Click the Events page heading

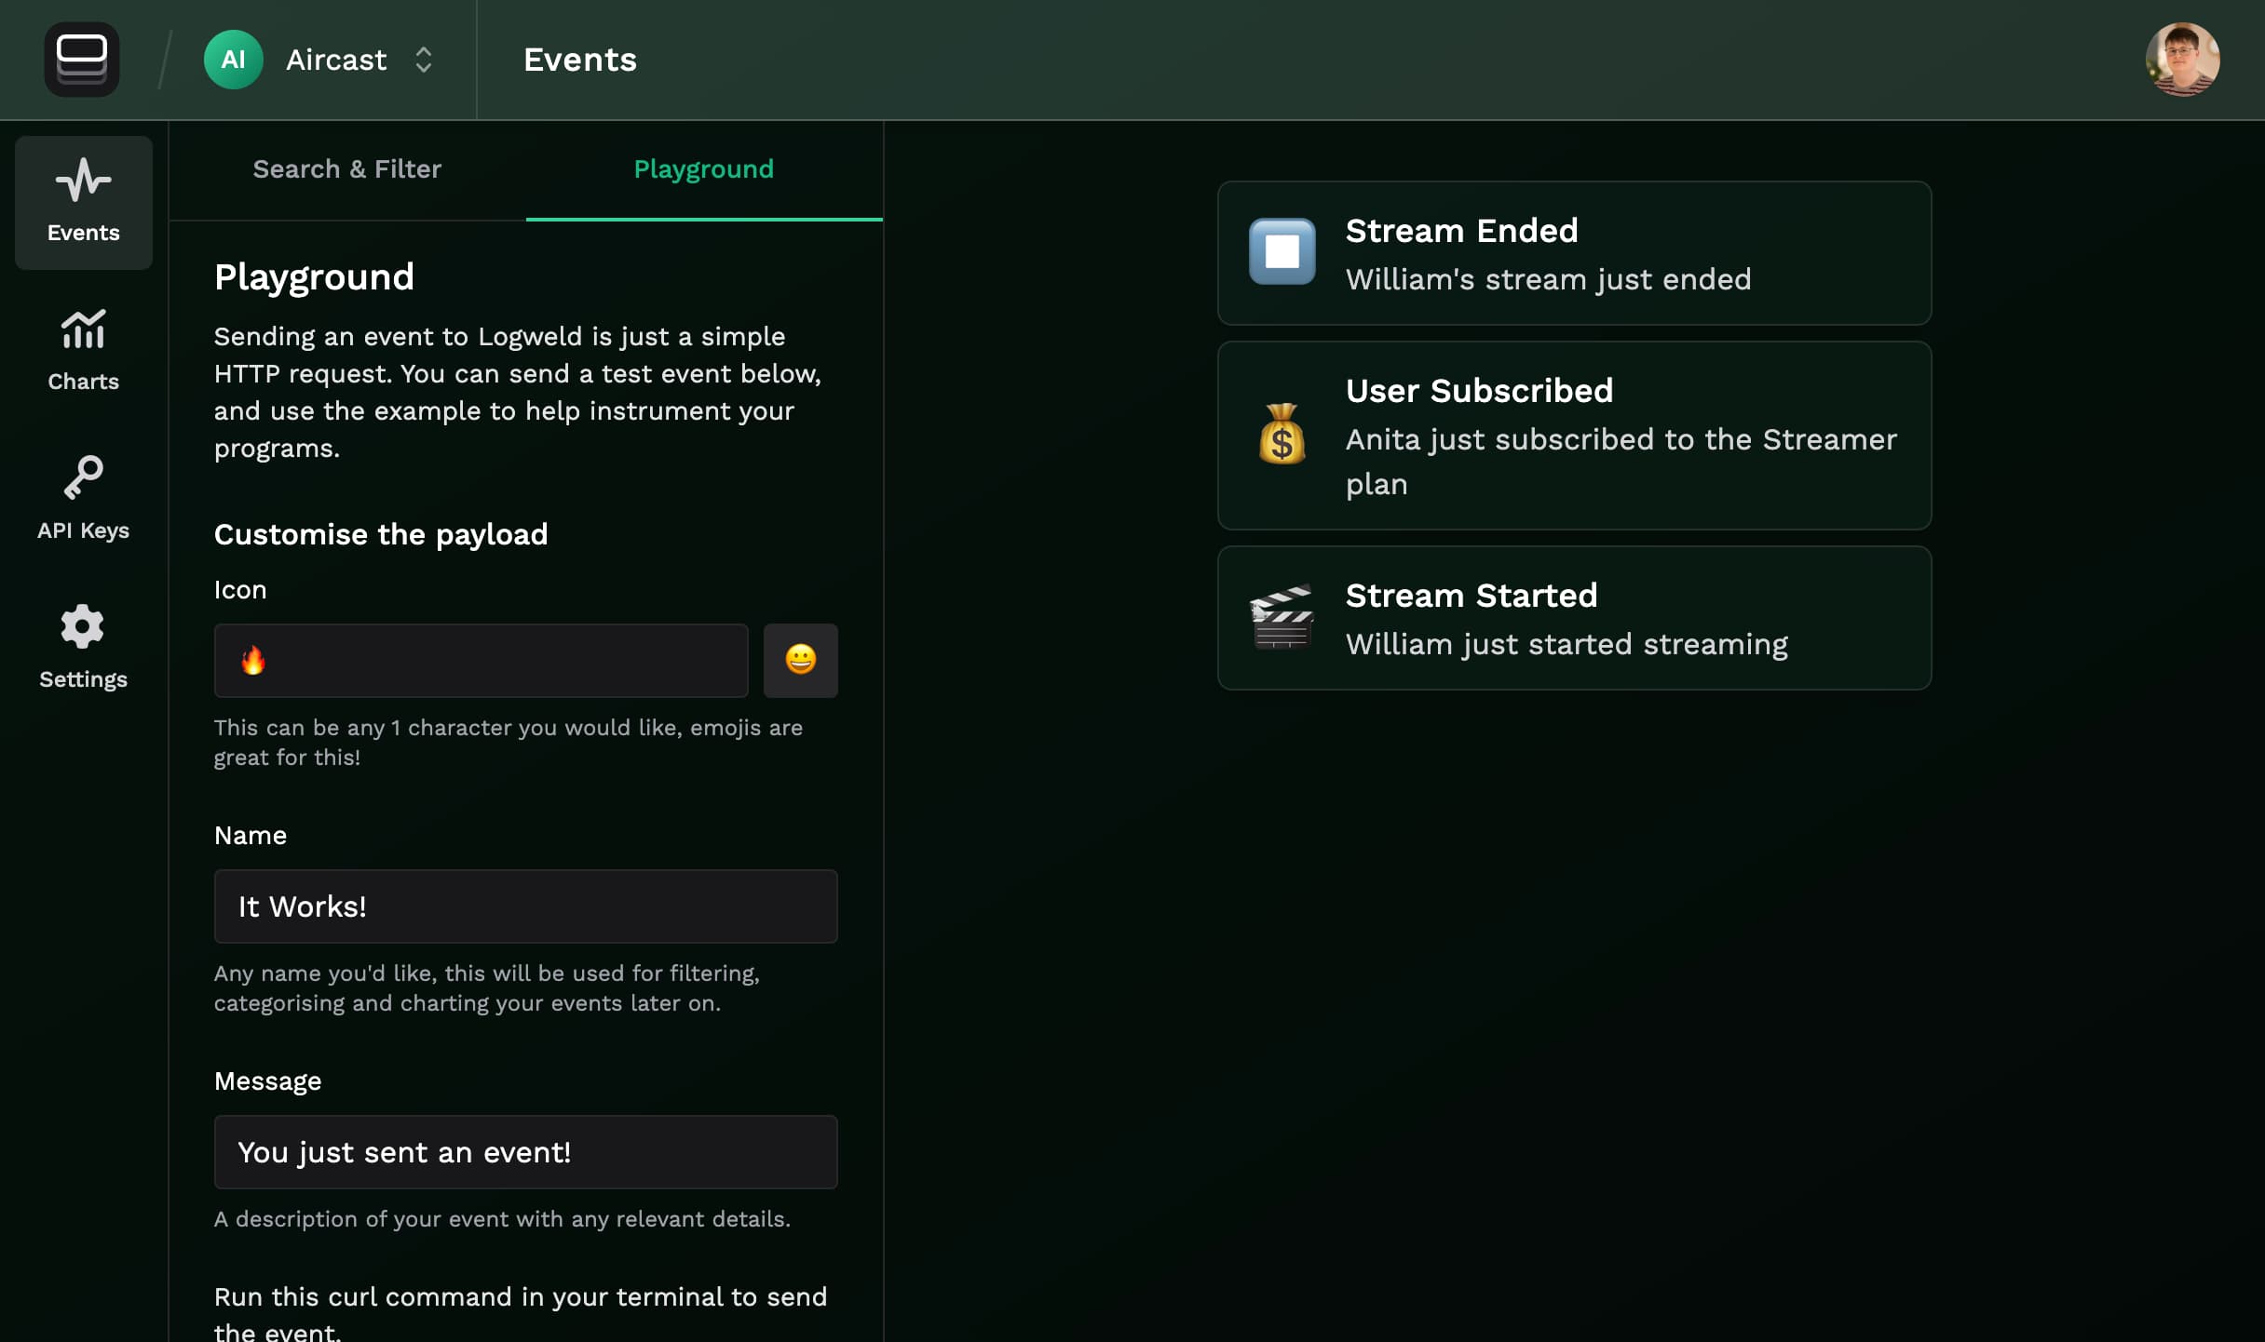point(579,60)
